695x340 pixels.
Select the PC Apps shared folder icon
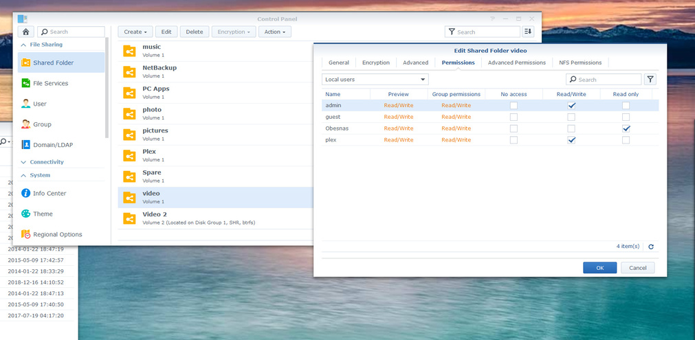129,93
